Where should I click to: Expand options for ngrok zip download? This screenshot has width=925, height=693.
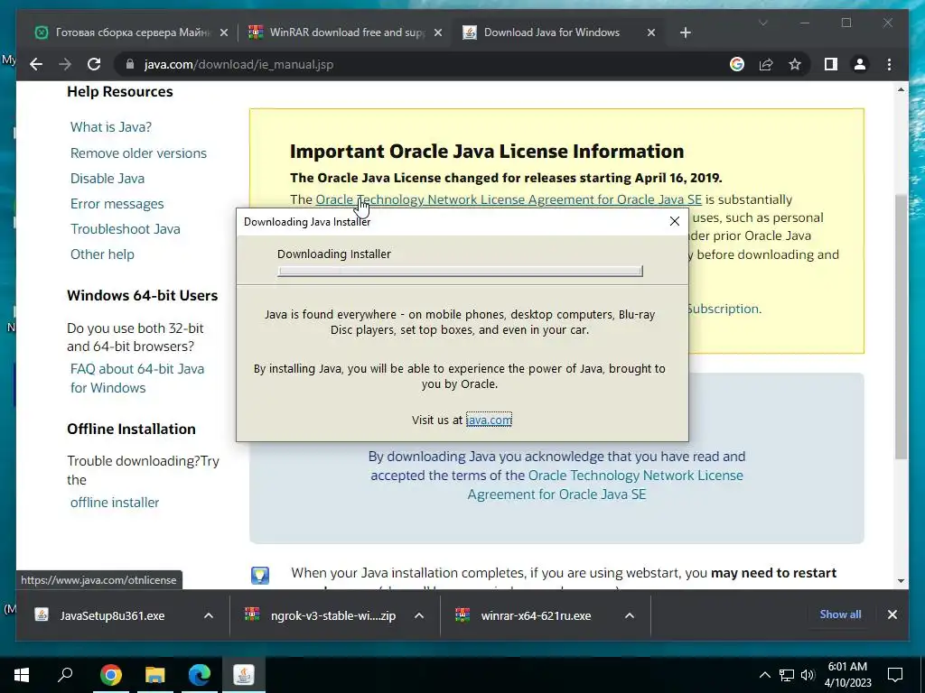click(419, 615)
